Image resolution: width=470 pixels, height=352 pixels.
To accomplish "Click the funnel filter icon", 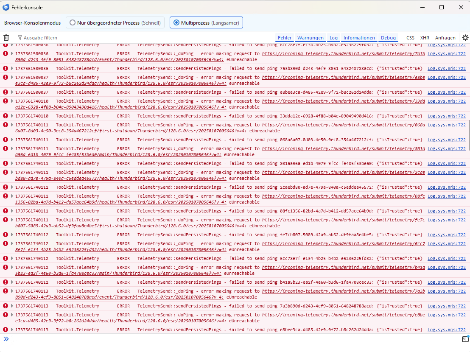I will click(x=20, y=38).
